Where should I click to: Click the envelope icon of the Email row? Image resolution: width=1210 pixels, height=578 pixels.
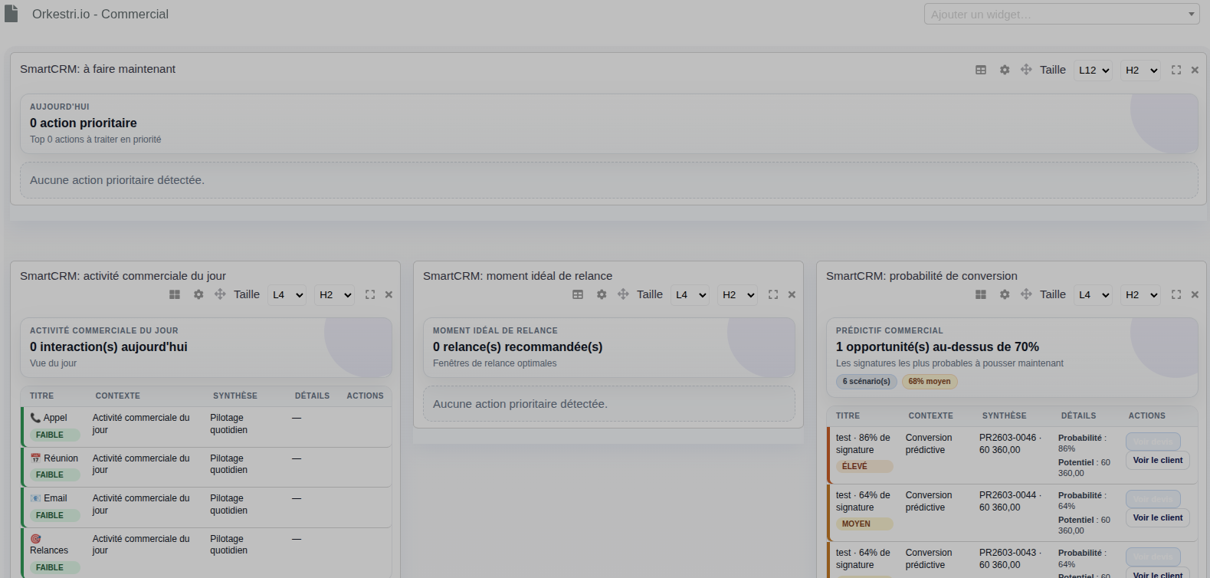coord(35,498)
